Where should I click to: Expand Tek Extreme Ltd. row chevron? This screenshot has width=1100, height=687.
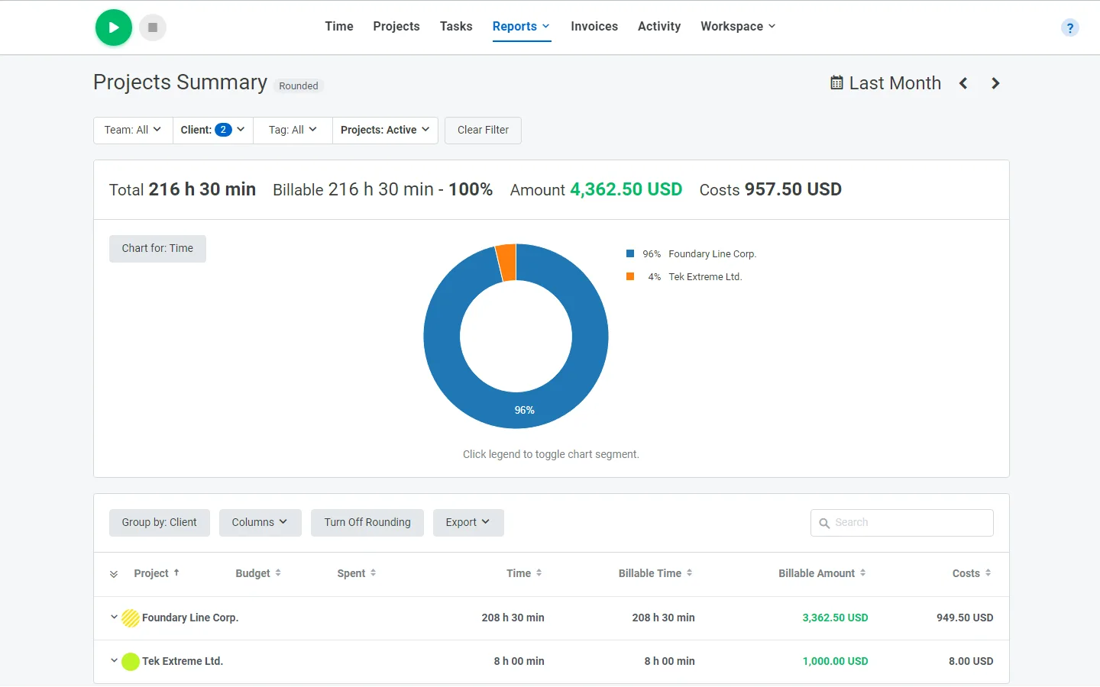114,661
